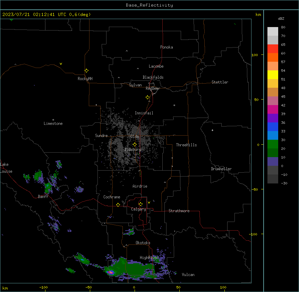Click the dBZ legend heading

(x=281, y=18)
